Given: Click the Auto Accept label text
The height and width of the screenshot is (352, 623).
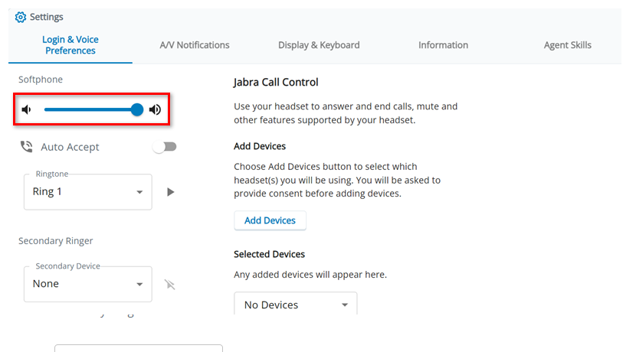Looking at the screenshot, I should 70,147.
